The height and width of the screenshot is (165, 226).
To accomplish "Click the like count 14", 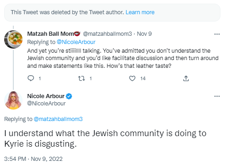I will (143, 78).
